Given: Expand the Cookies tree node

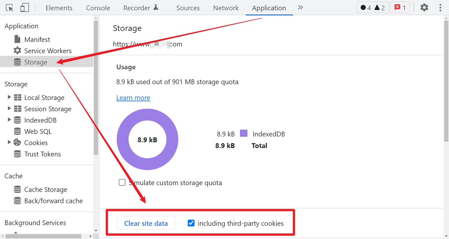Looking at the screenshot, I should click(x=9, y=142).
